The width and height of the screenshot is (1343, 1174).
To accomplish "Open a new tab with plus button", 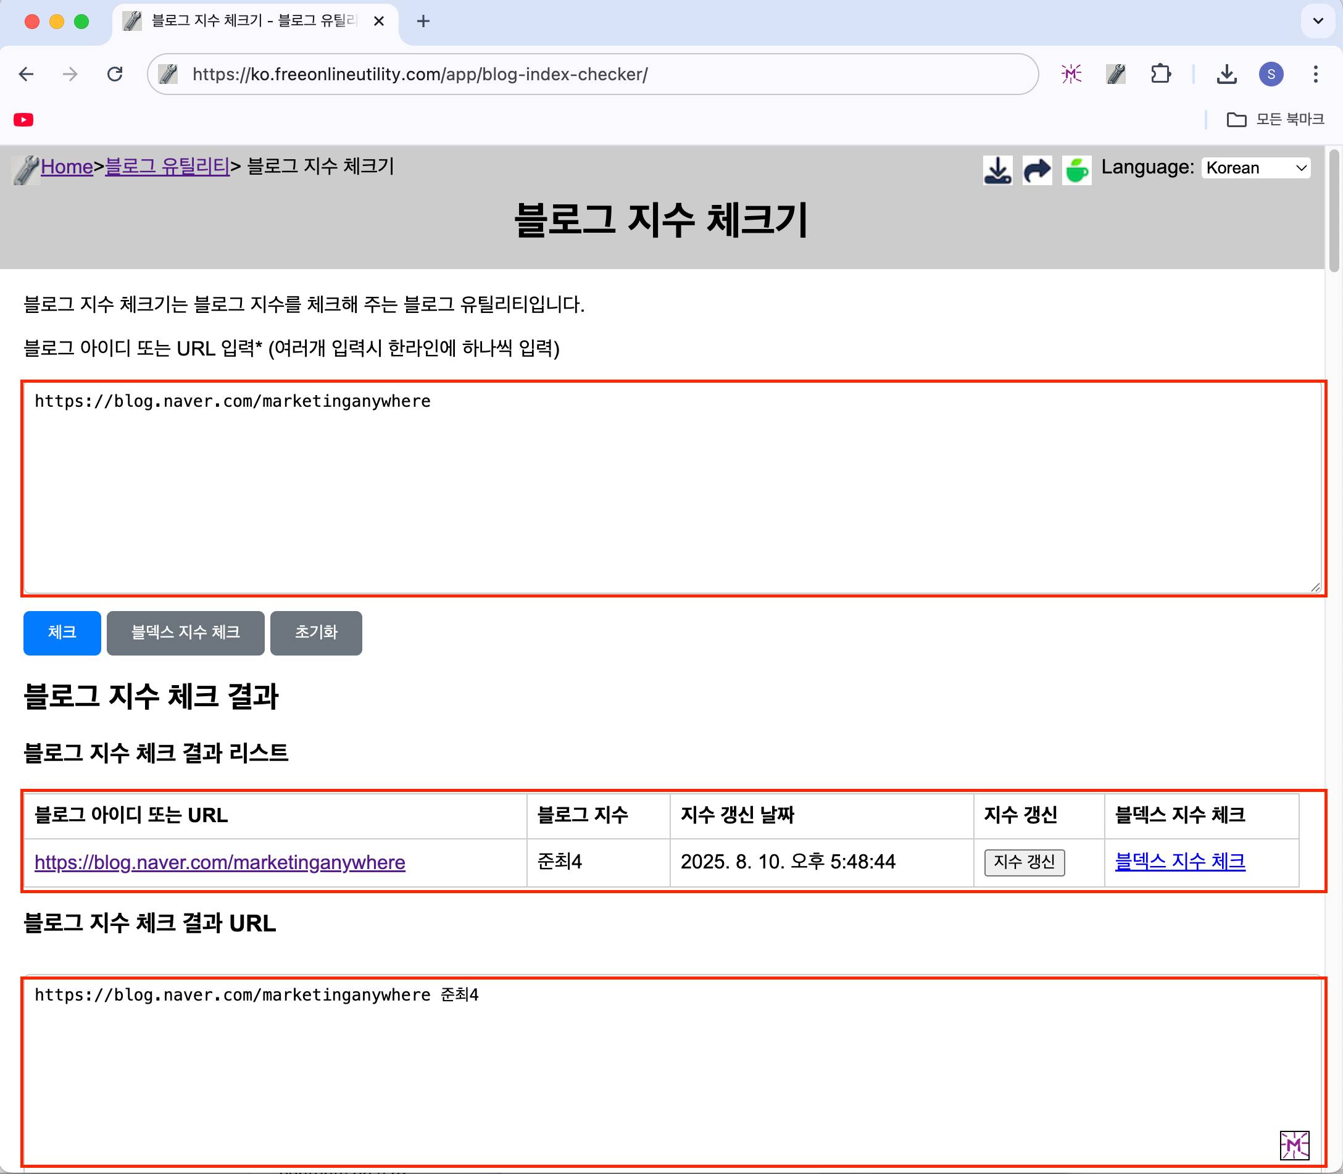I will [423, 21].
